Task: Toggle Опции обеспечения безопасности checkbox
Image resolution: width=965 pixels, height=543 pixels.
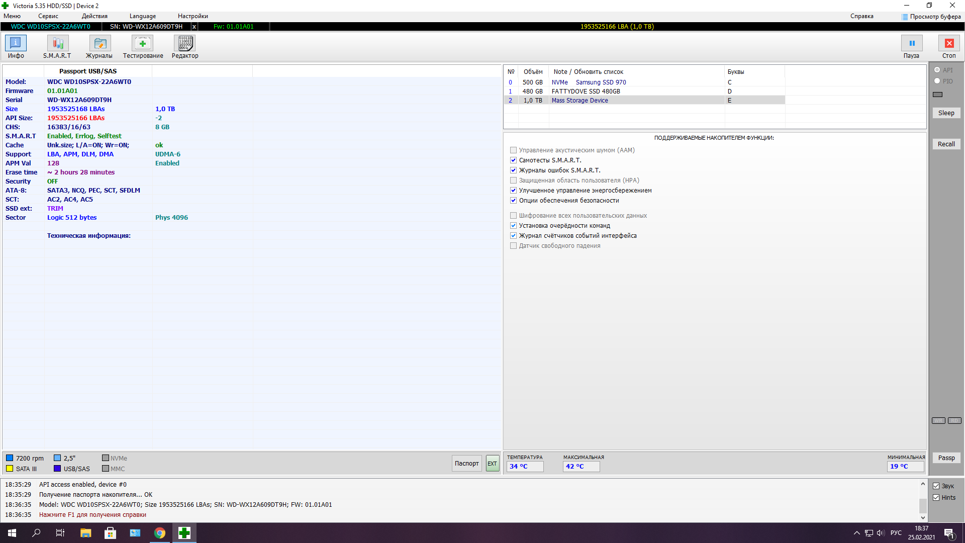Action: click(x=513, y=201)
